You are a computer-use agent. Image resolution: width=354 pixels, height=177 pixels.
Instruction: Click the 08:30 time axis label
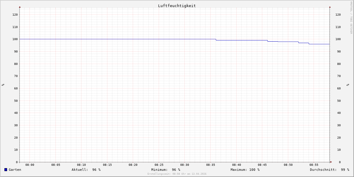point(185,165)
